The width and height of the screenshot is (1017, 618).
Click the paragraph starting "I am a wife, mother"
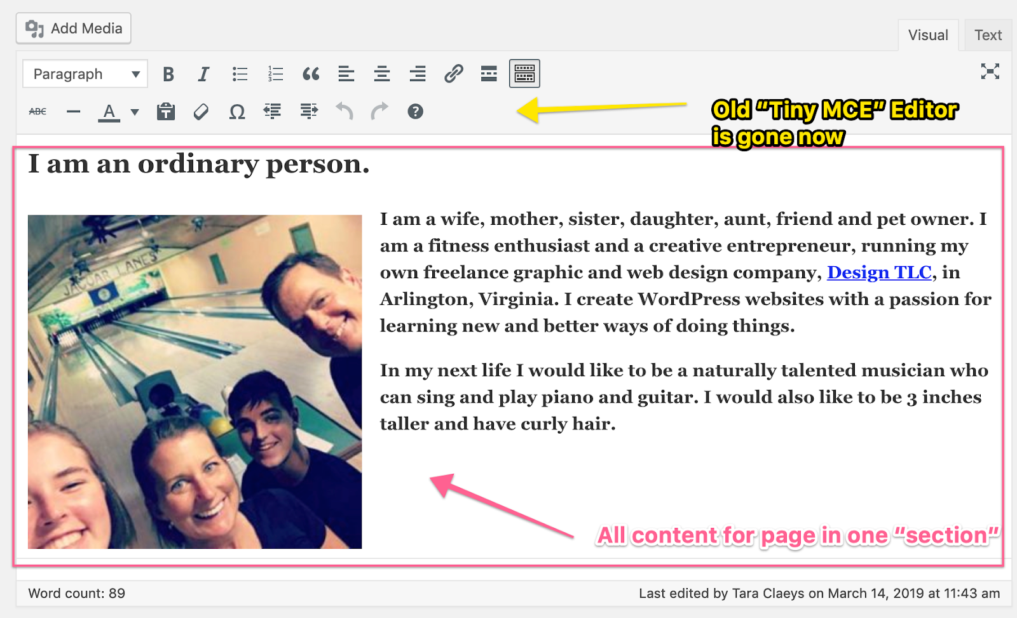click(x=685, y=272)
